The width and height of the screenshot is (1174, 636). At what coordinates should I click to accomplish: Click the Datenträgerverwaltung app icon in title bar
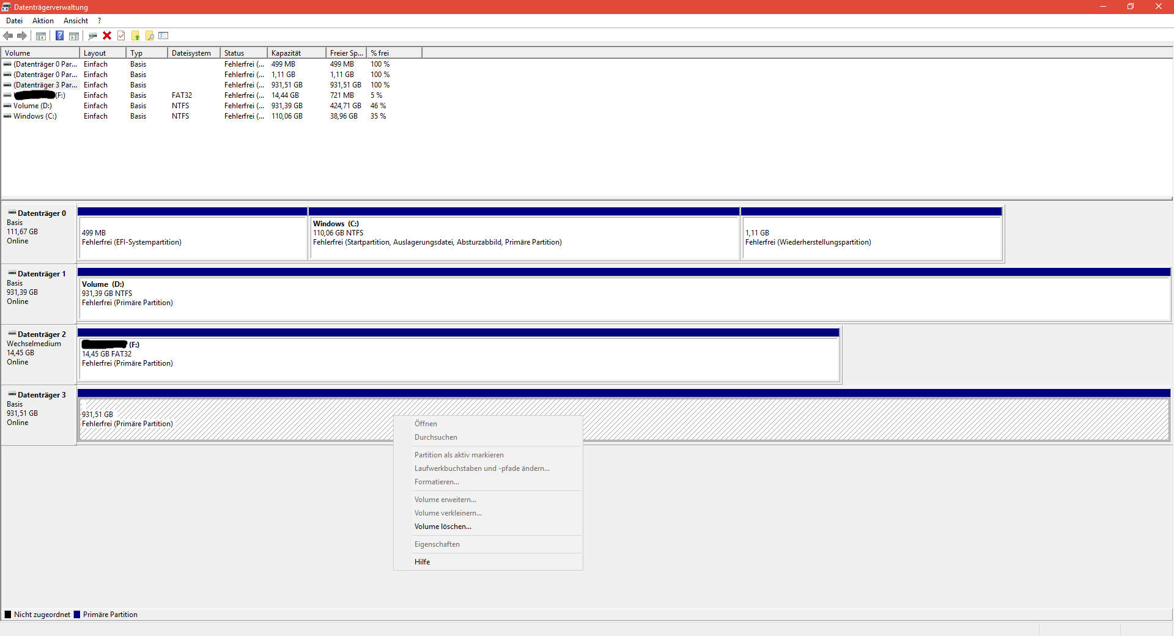pyautogui.click(x=6, y=7)
